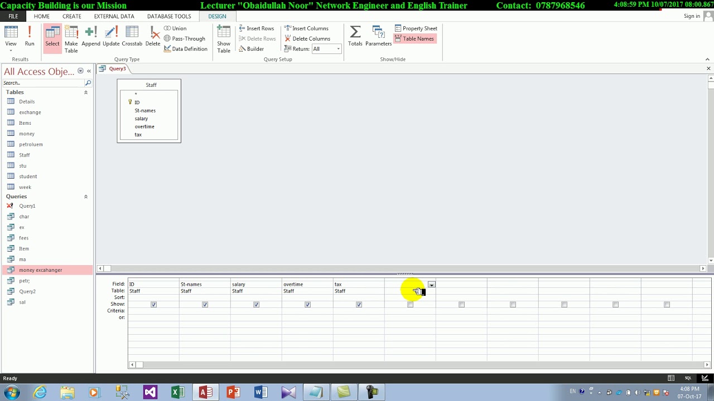Open the Property Sheet
The width and height of the screenshot is (714, 401).
416,28
